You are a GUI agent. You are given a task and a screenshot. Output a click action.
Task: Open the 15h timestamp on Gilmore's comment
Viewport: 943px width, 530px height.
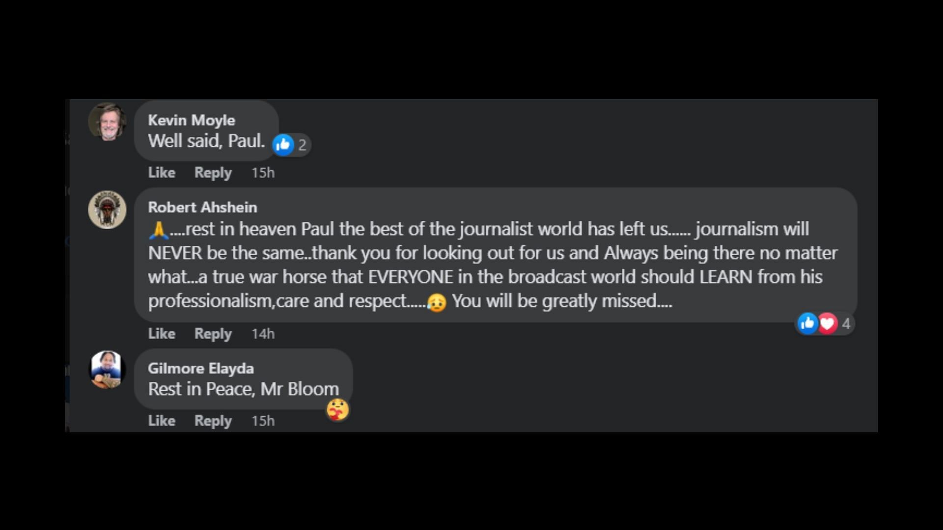point(263,421)
